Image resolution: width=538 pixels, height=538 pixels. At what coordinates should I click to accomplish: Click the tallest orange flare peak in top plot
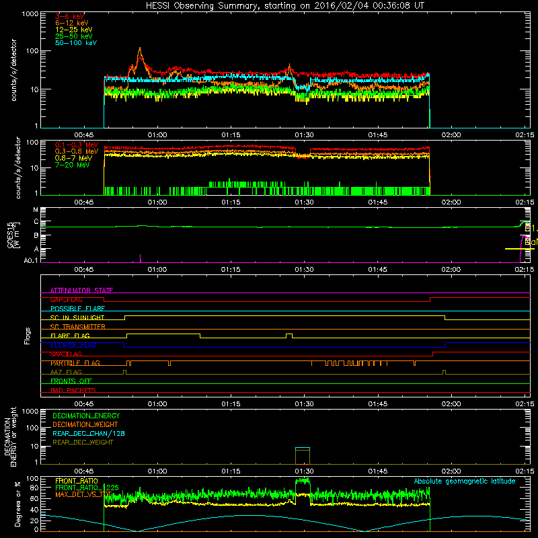[140, 55]
